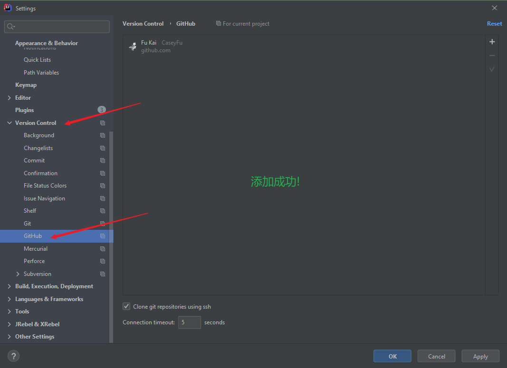This screenshot has height=368, width=507.
Task: Add a GitHub account with plus icon
Action: [x=492, y=42]
